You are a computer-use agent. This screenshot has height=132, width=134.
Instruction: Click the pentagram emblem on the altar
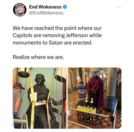coord(85,116)
